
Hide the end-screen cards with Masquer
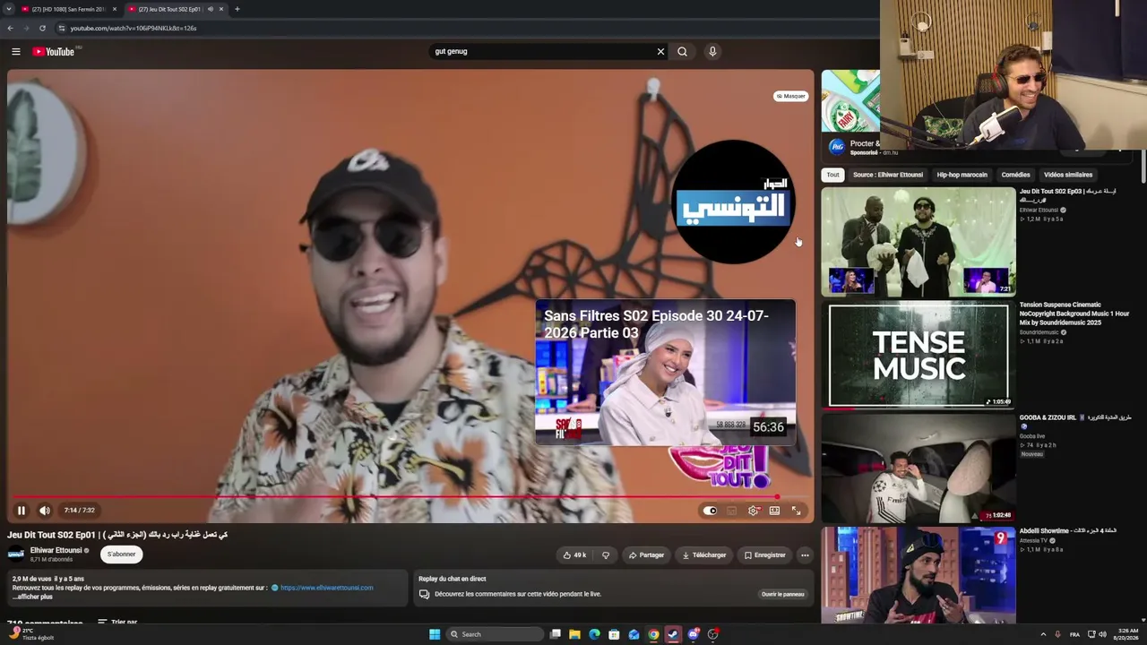[x=790, y=96]
